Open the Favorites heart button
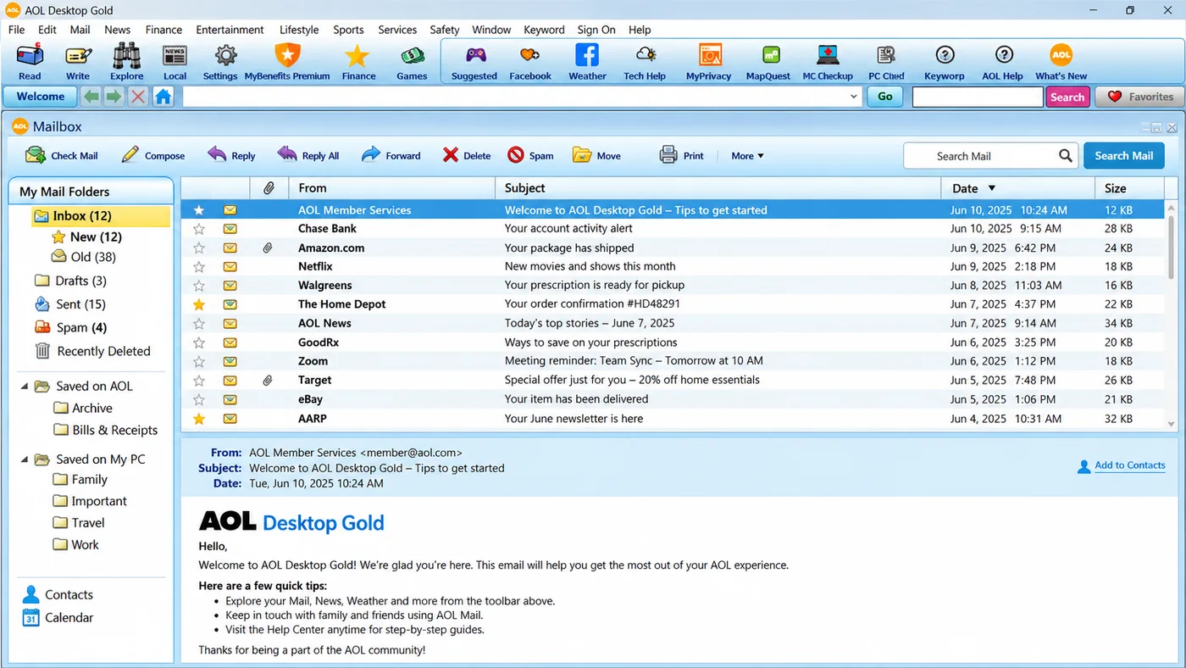The height and width of the screenshot is (668, 1186). coord(1140,97)
